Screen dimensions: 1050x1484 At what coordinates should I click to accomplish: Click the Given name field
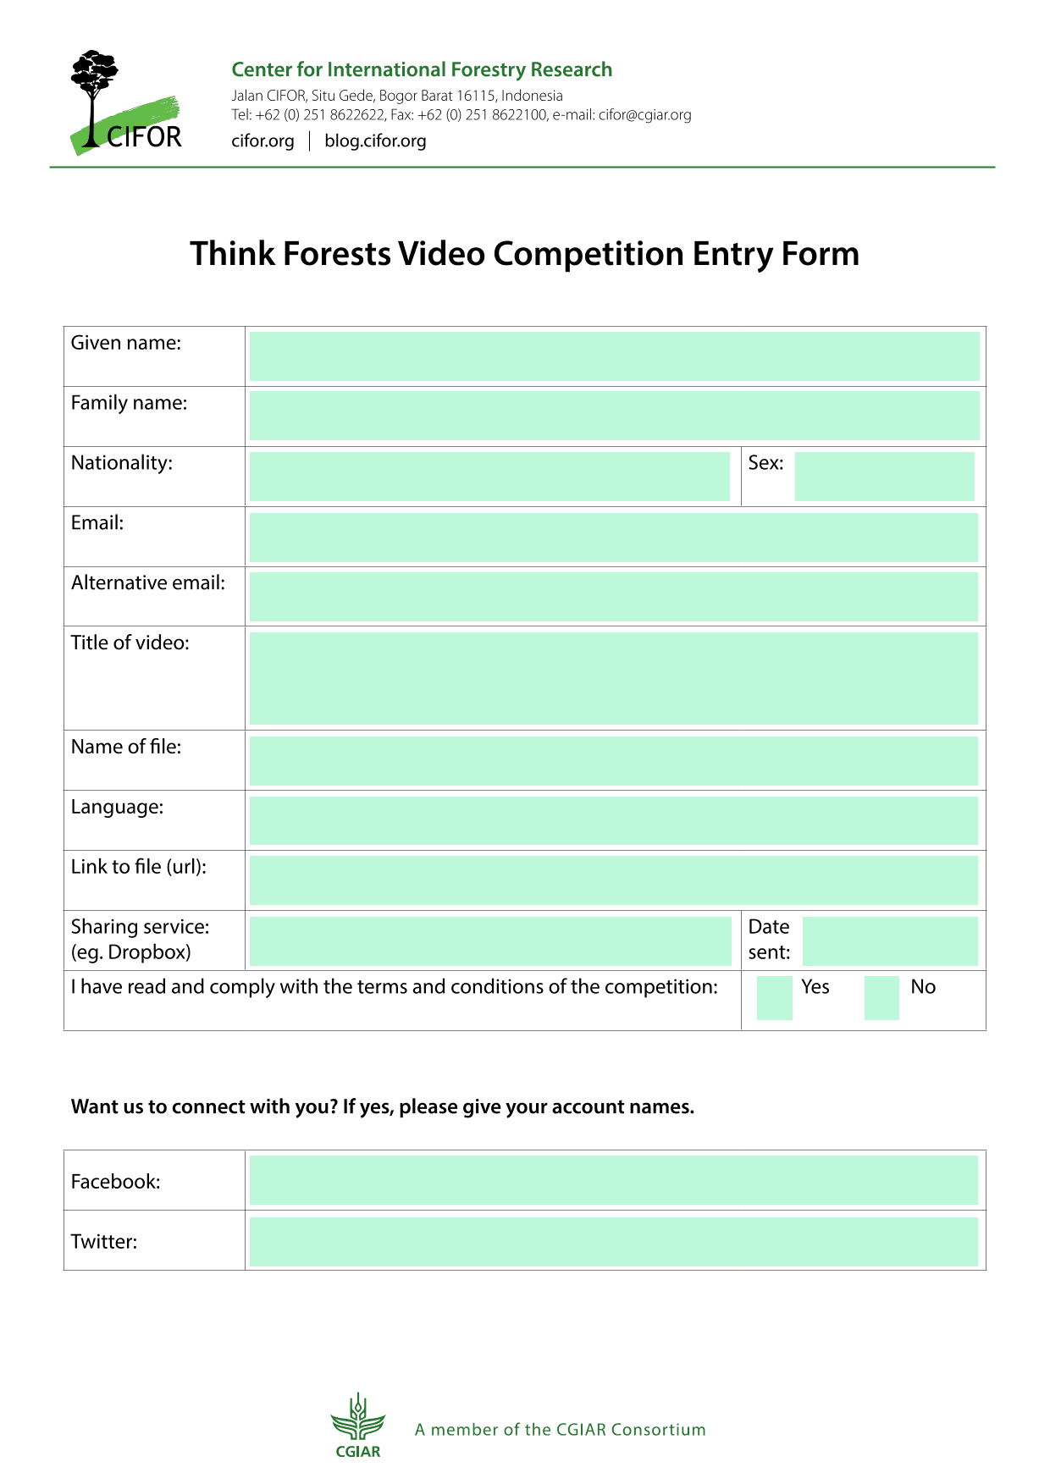tap(614, 356)
